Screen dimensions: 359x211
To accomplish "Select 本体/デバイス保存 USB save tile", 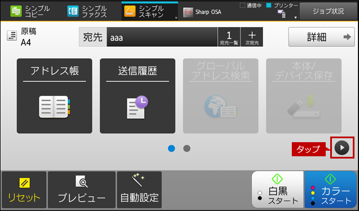I will 304,96.
